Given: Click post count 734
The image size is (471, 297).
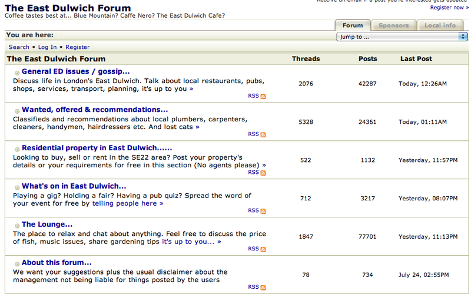Looking at the screenshot, I should pyautogui.click(x=367, y=275).
